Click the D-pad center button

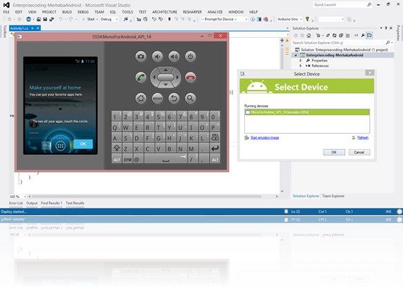pos(166,77)
